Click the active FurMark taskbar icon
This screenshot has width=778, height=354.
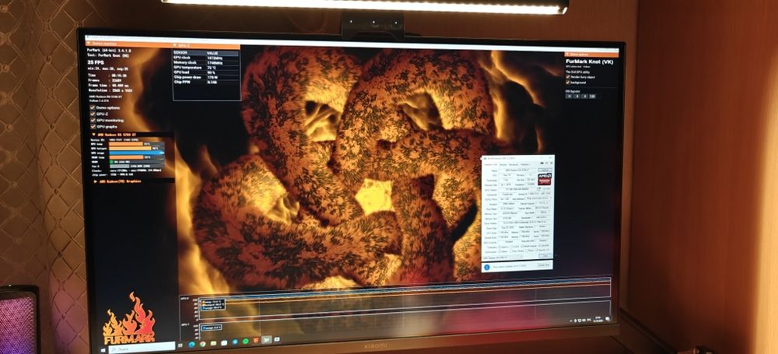(x=267, y=339)
